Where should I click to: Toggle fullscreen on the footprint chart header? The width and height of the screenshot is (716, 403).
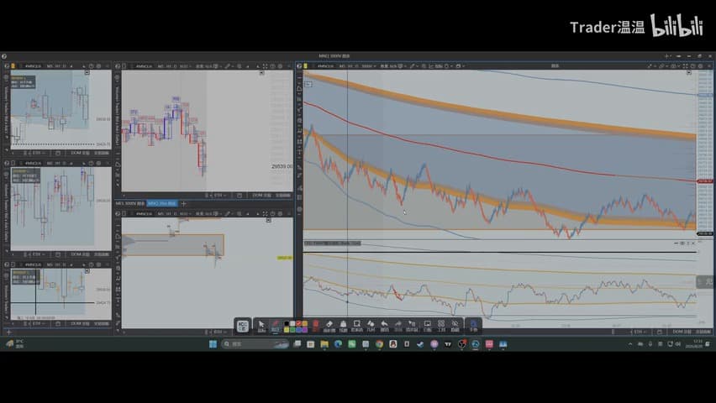click(x=265, y=65)
